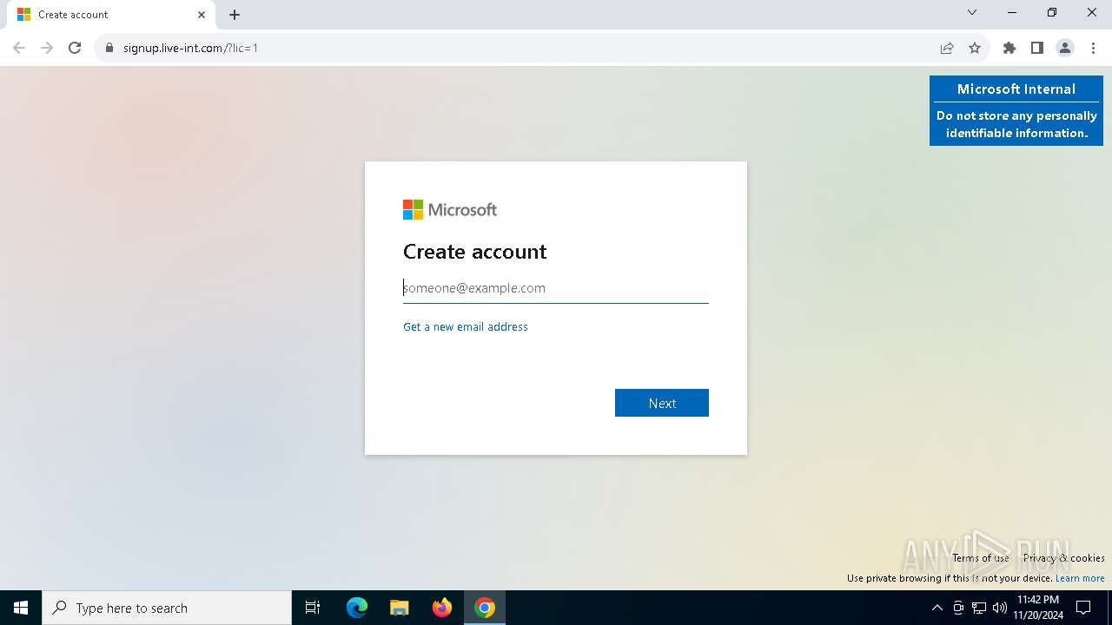Select the Create account browser tab
The image size is (1112, 625).
[x=111, y=15]
